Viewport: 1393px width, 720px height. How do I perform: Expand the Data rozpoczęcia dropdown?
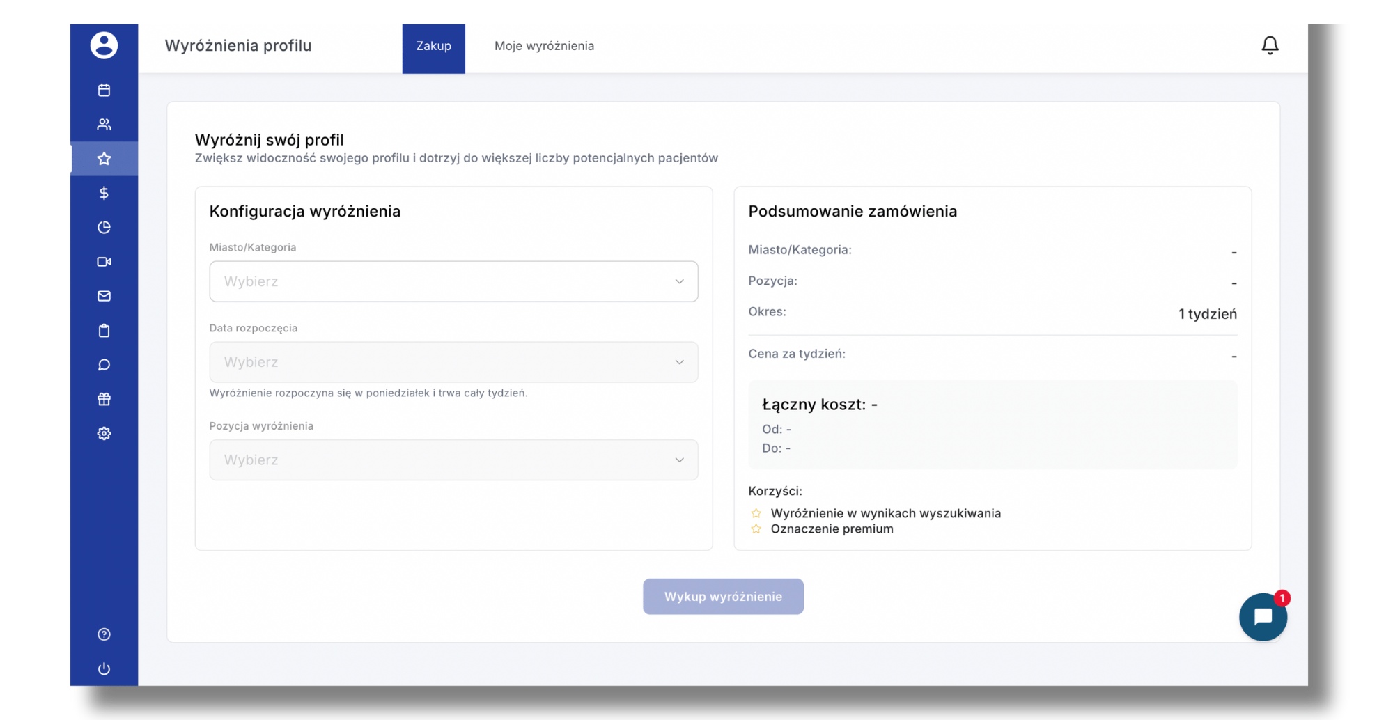[453, 362]
